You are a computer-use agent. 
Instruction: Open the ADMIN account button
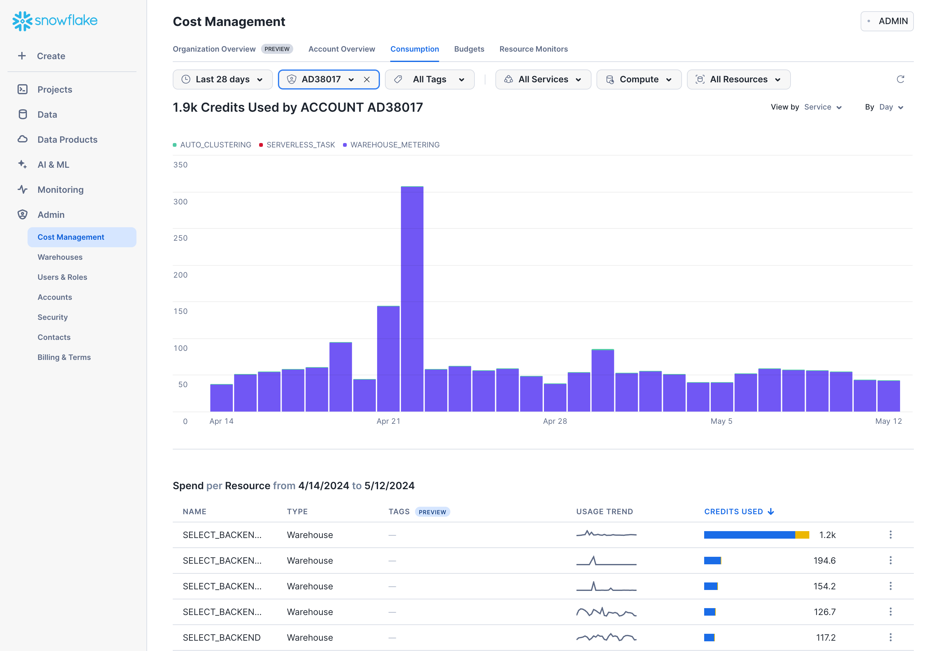point(887,21)
